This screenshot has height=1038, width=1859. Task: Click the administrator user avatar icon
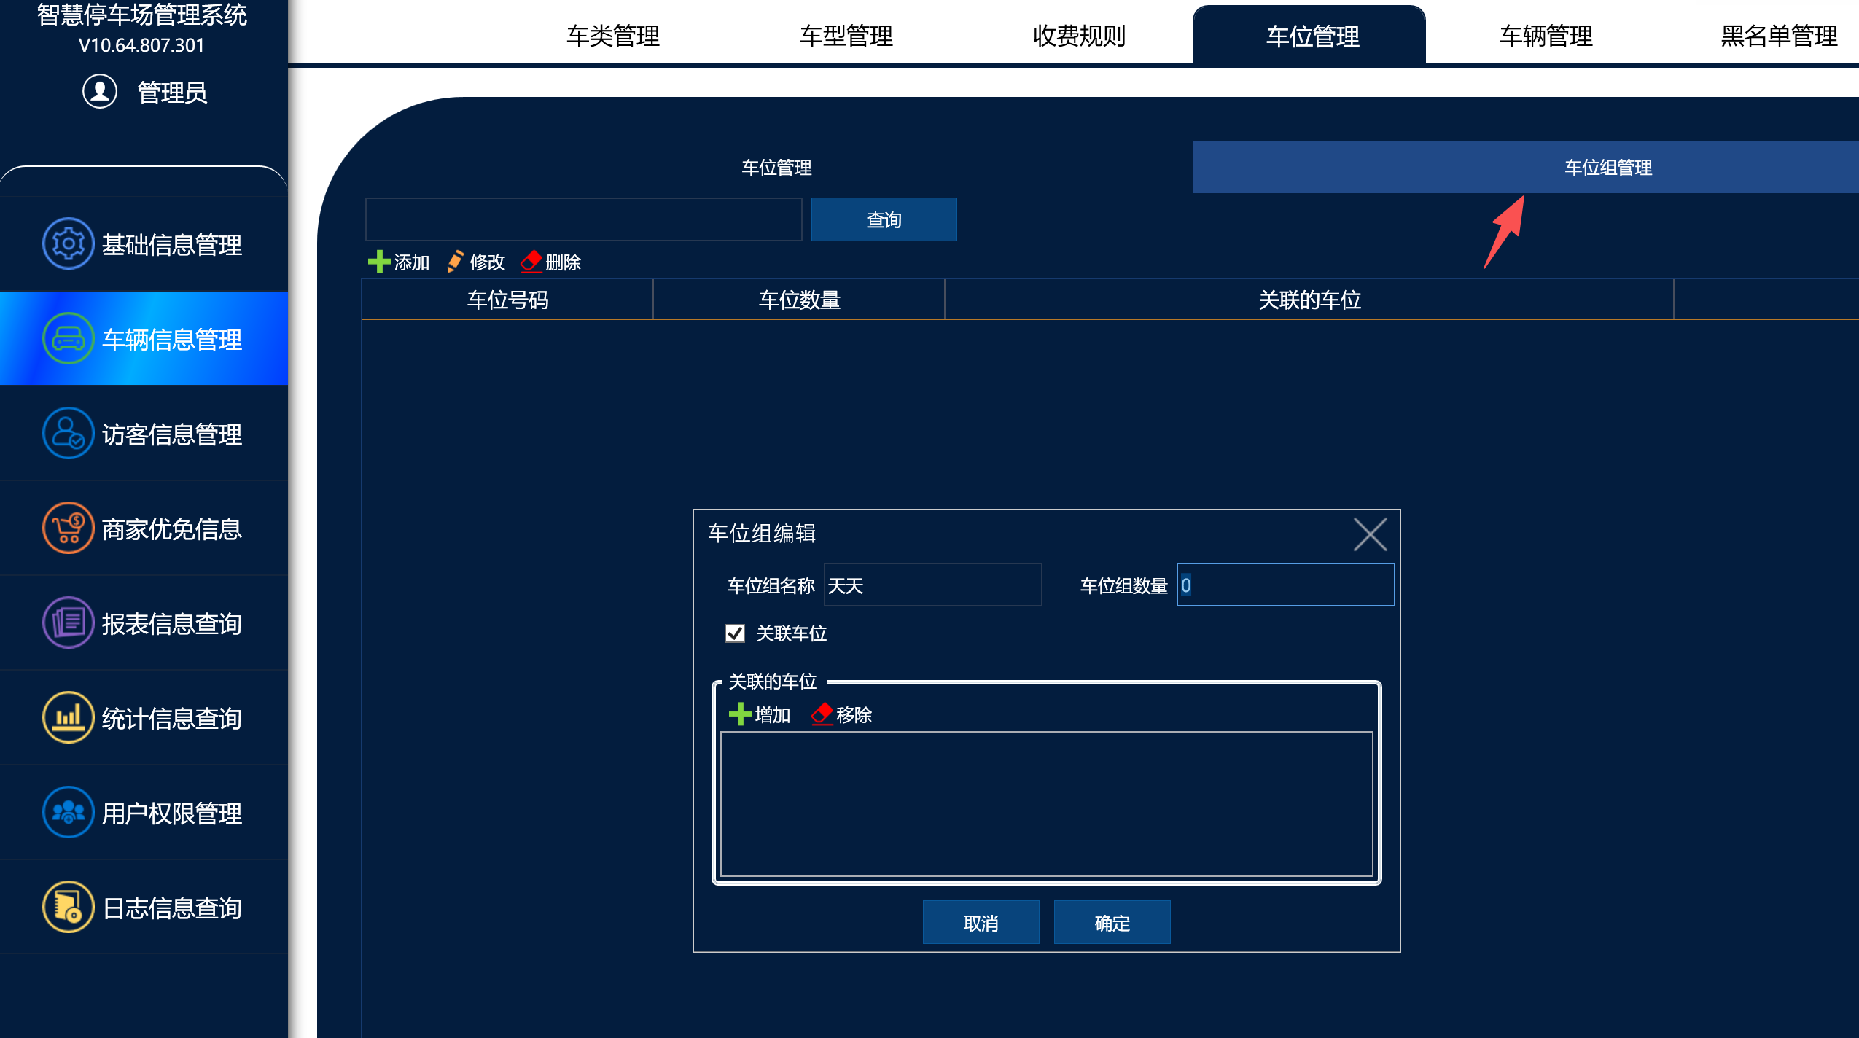click(100, 92)
